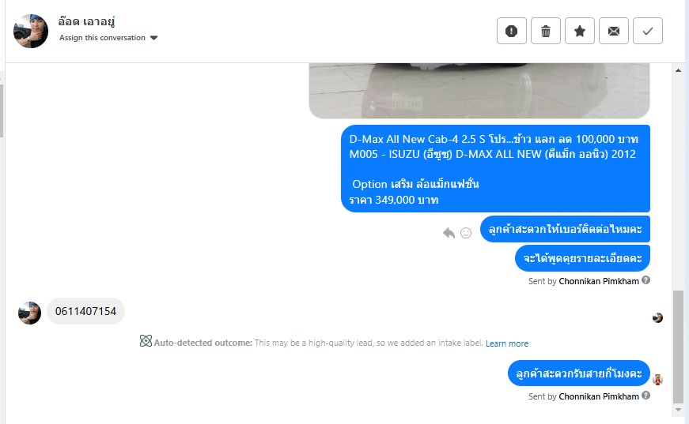Select the phone number message 0611407154
Viewport: 689px width, 424px height.
[x=85, y=311]
